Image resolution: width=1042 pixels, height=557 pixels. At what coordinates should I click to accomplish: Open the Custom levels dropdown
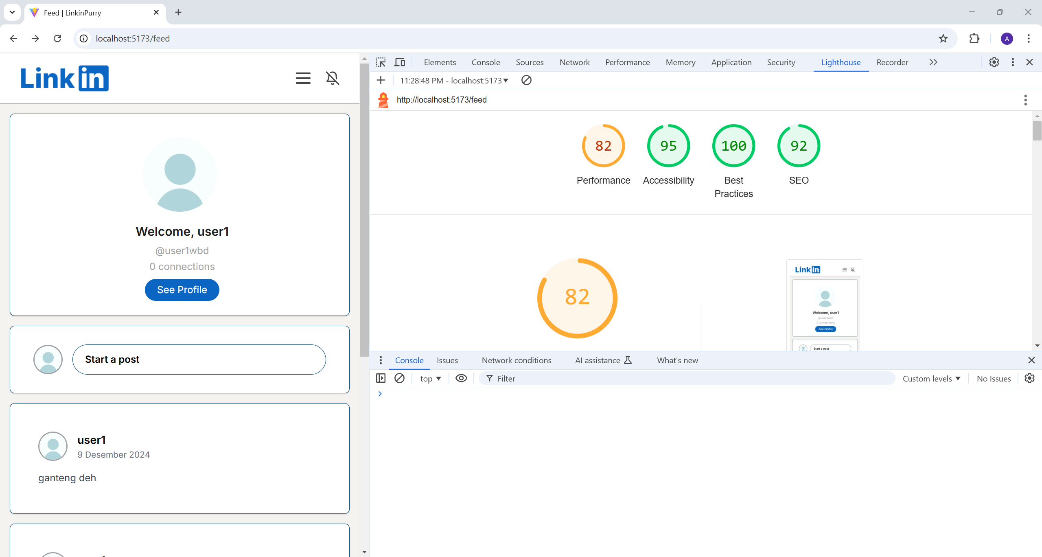click(x=931, y=379)
